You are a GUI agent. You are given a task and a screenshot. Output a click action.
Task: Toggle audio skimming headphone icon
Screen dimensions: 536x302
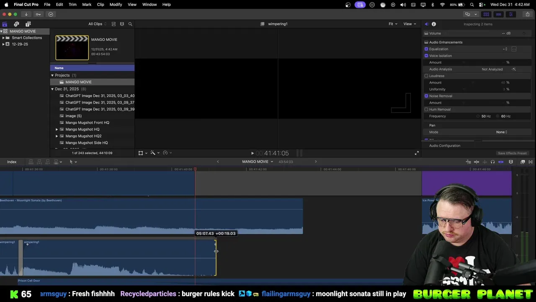[x=492, y=162]
